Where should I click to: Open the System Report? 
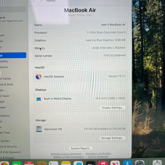point(81,148)
